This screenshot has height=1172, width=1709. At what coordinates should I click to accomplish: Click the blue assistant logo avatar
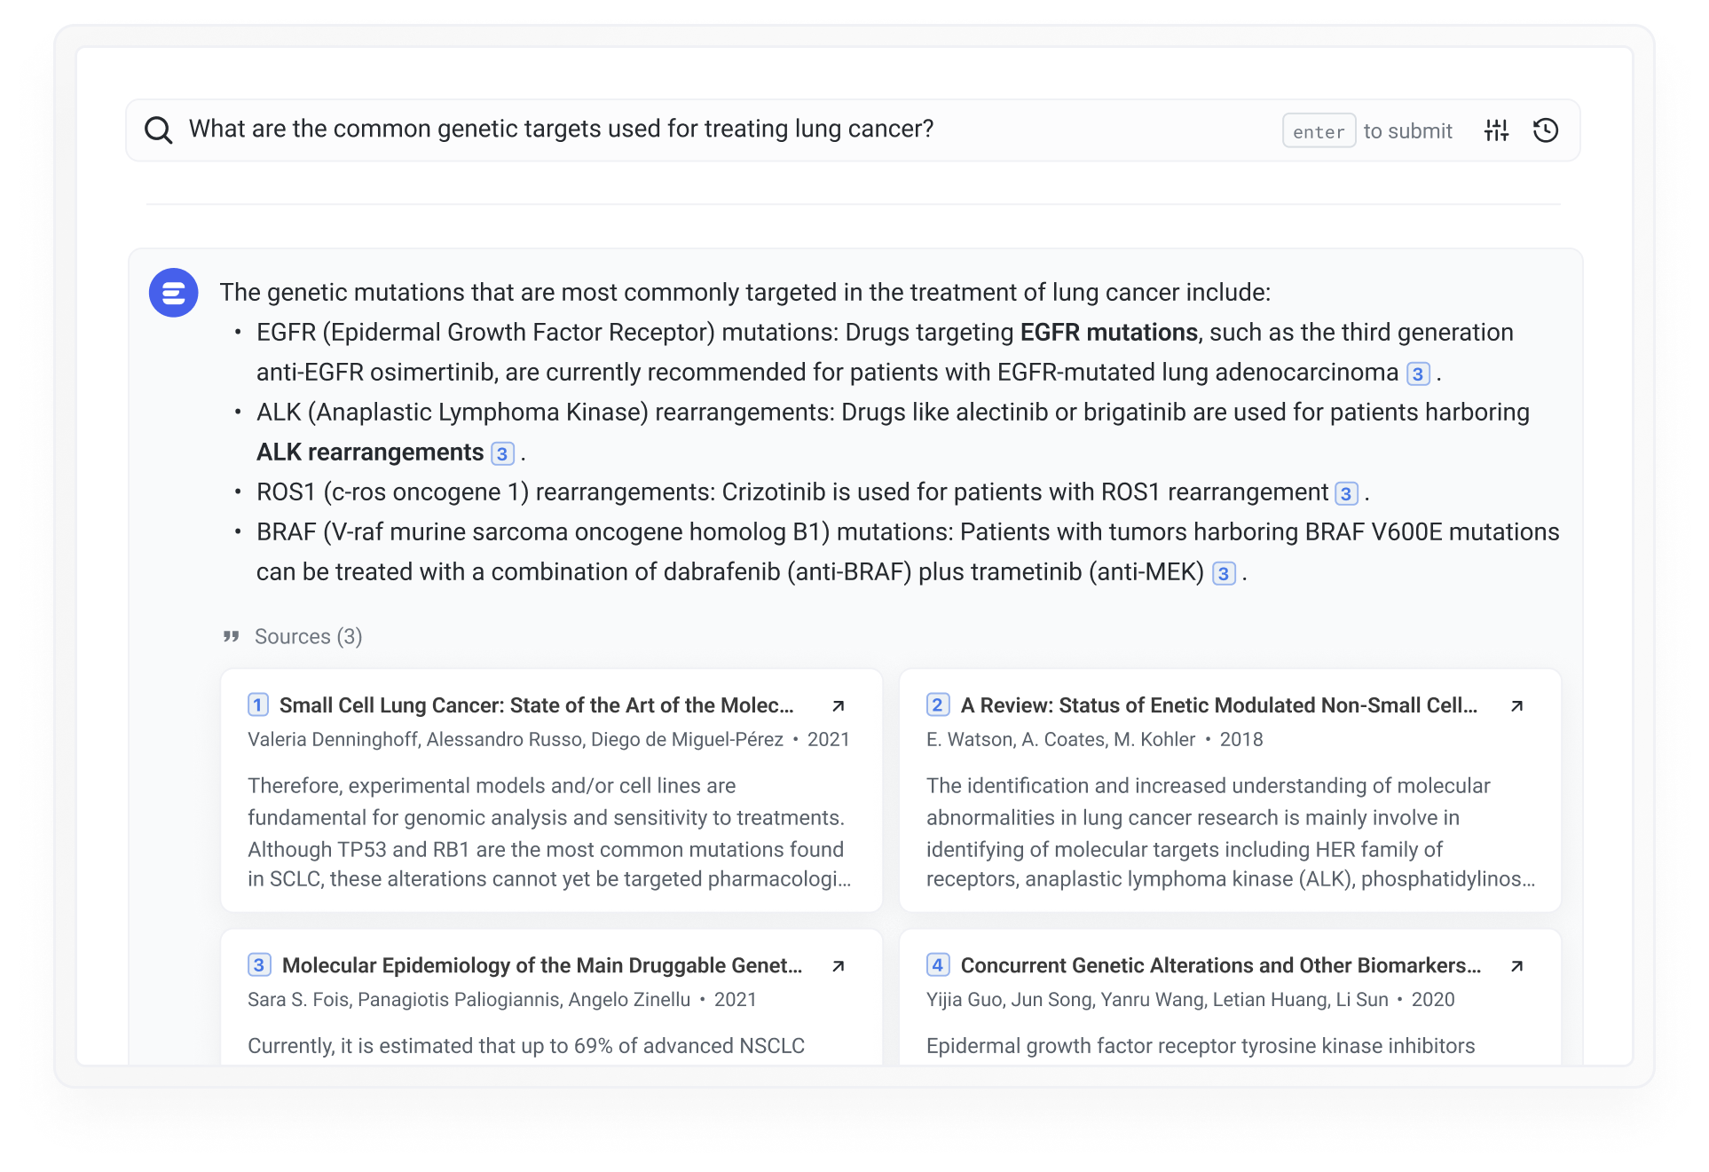pos(173,293)
